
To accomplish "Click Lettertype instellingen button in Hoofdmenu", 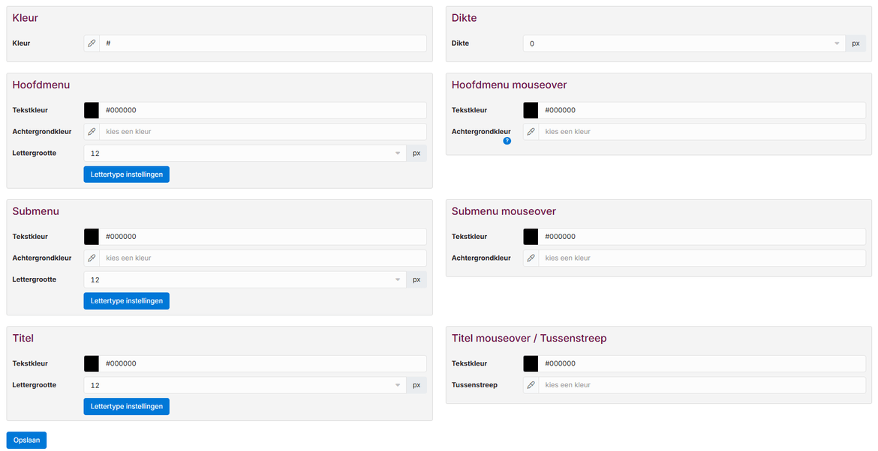I will (x=126, y=175).
